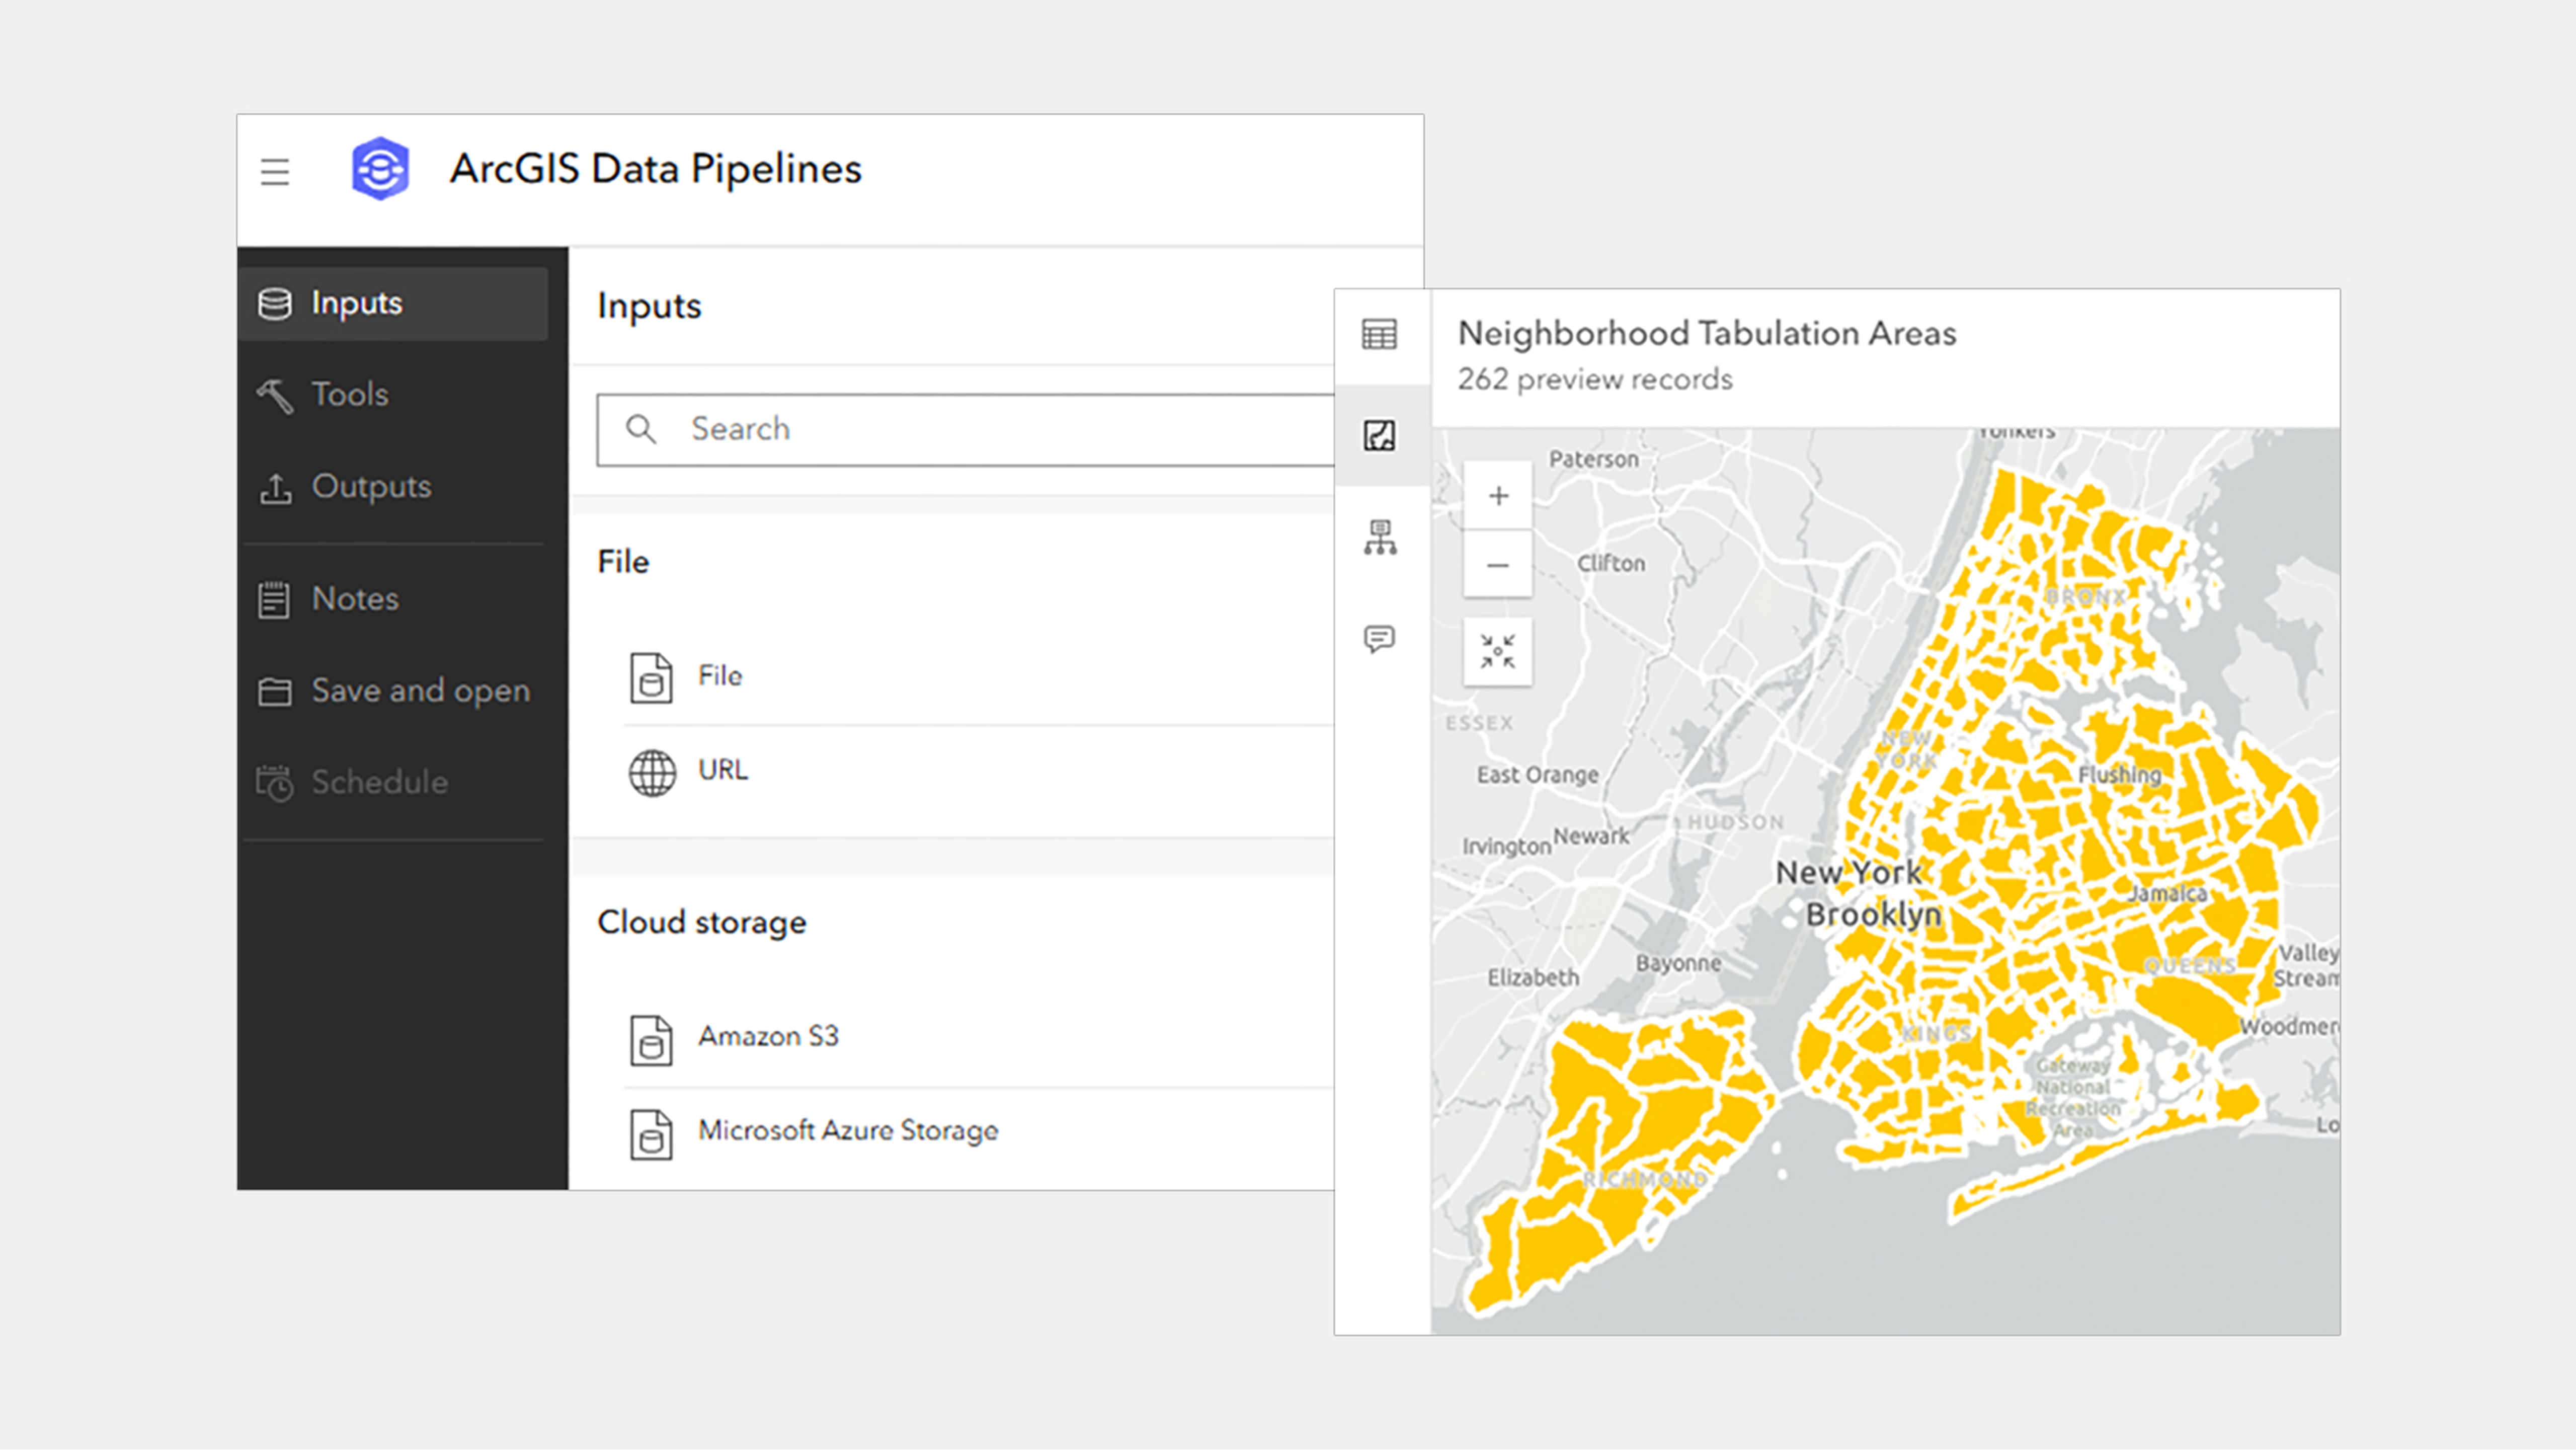Click the 'Clifton' label on map

(x=1611, y=564)
